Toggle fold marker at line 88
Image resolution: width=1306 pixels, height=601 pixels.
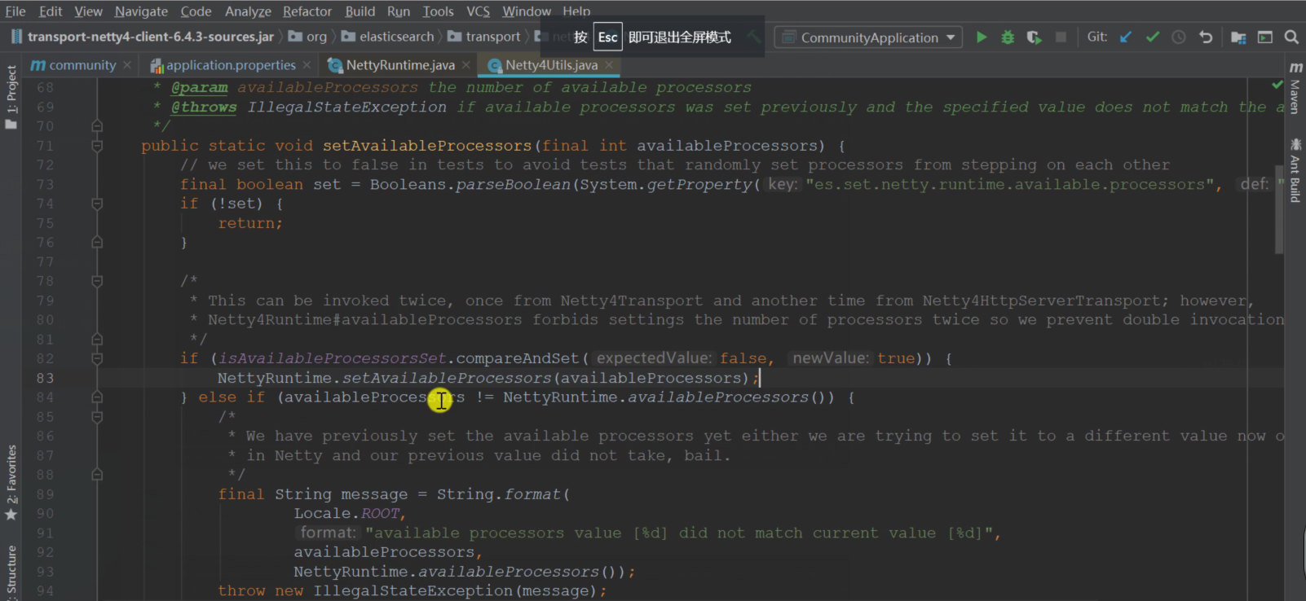tap(97, 475)
